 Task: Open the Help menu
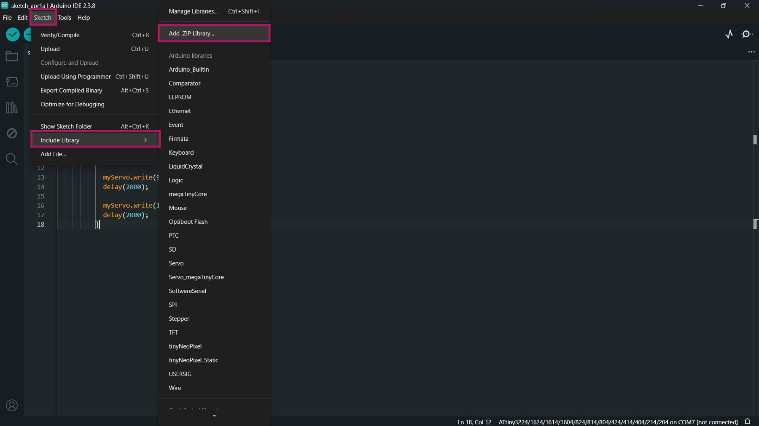tap(83, 18)
